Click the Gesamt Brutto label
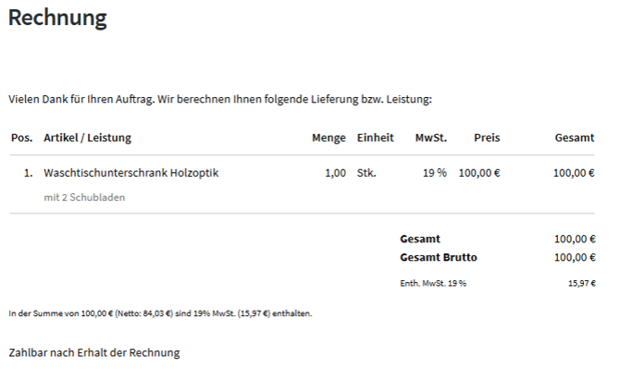Image resolution: width=620 pixels, height=369 pixels. pyautogui.click(x=439, y=257)
